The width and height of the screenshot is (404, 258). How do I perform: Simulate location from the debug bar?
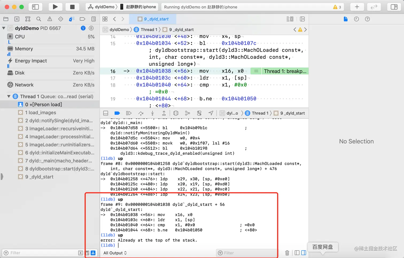[x=211, y=113]
